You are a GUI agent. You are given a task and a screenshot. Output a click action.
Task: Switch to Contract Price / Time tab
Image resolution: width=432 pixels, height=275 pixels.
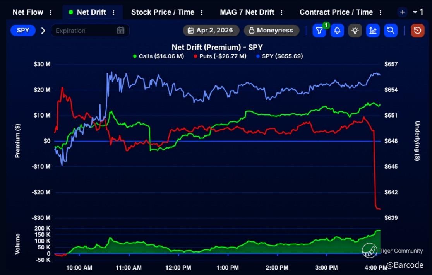pyautogui.click(x=336, y=12)
